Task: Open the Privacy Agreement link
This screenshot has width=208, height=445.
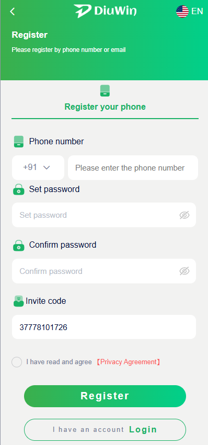Action: [129, 362]
